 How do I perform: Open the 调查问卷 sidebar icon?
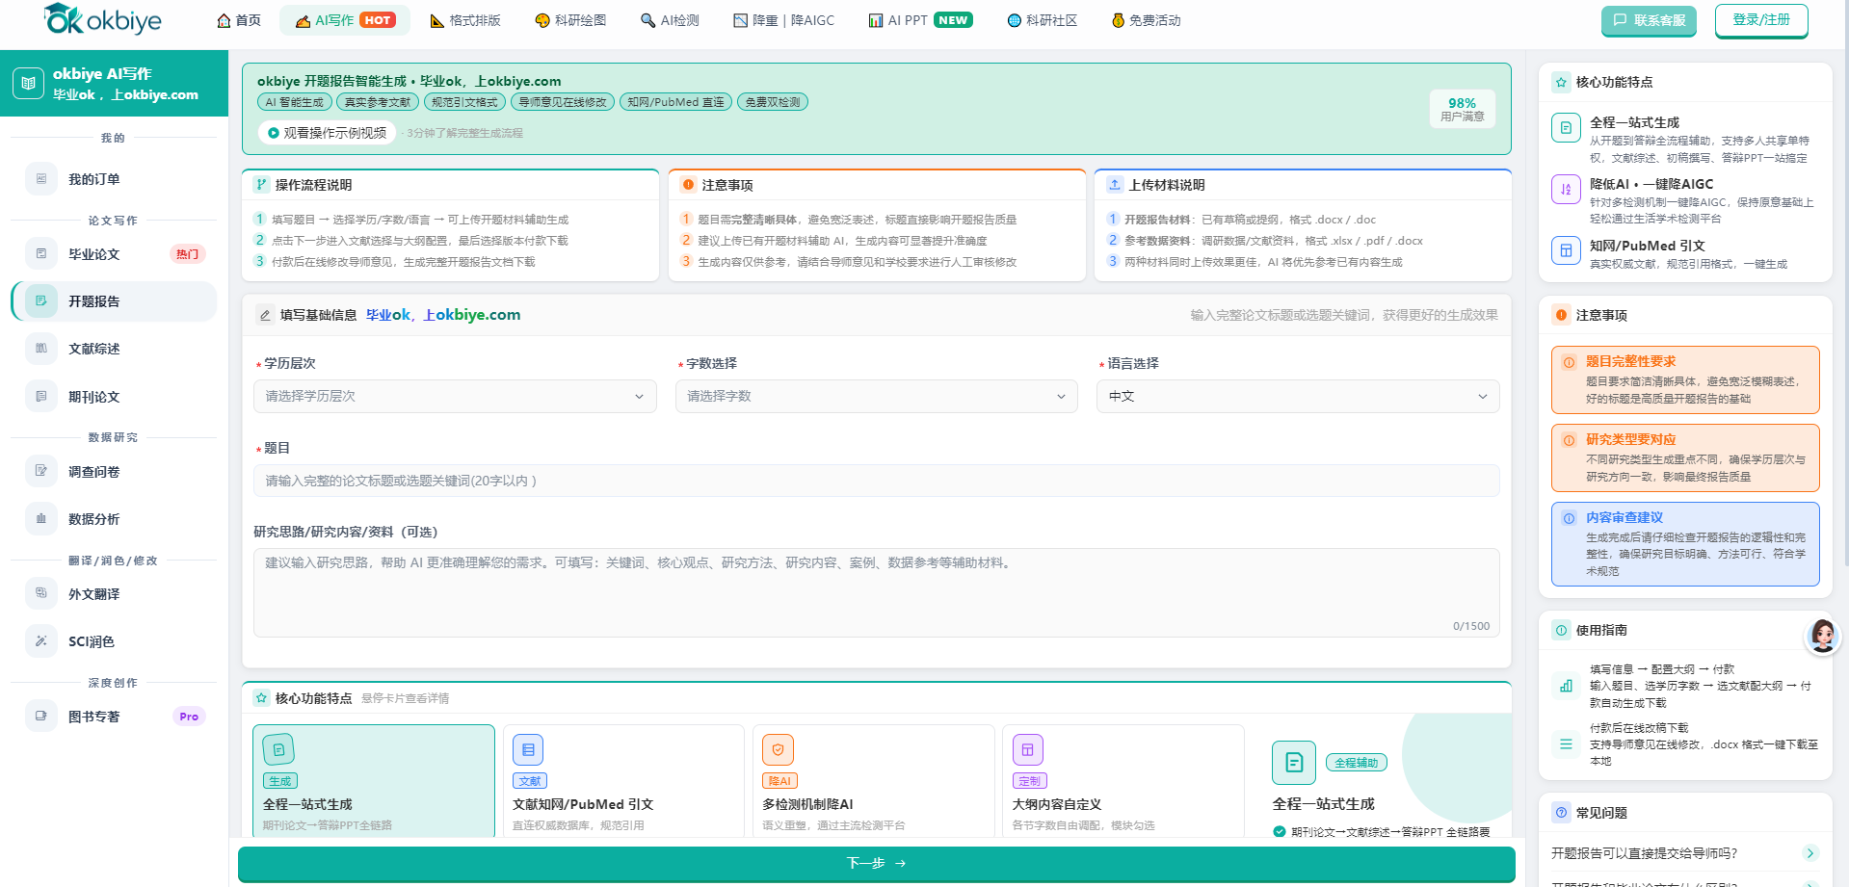(x=41, y=471)
